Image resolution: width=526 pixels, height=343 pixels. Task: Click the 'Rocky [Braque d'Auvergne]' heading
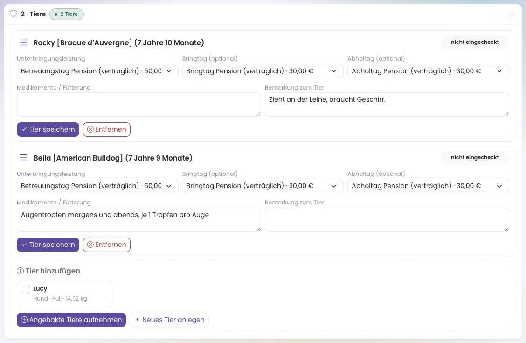(x=119, y=42)
